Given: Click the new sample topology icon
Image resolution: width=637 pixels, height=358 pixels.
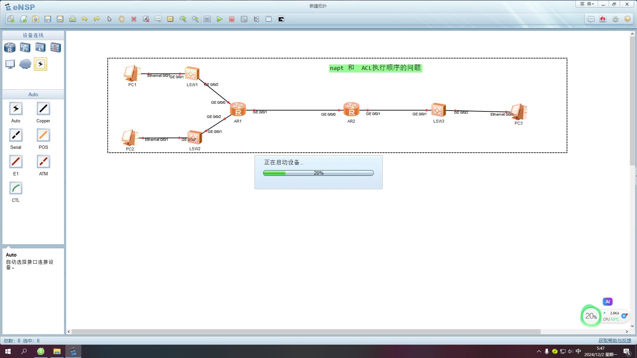Looking at the screenshot, I should [x=23, y=19].
